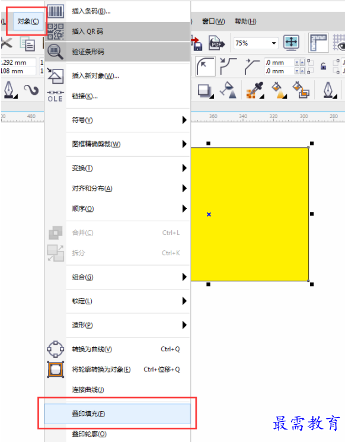The height and width of the screenshot is (442, 345).
Task: Select the artistic media swirl tool
Action: [31, 90]
